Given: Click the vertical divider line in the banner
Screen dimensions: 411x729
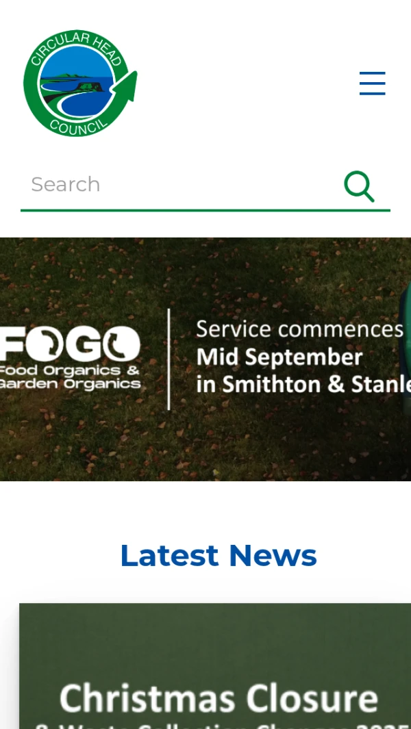Looking at the screenshot, I should (x=169, y=359).
